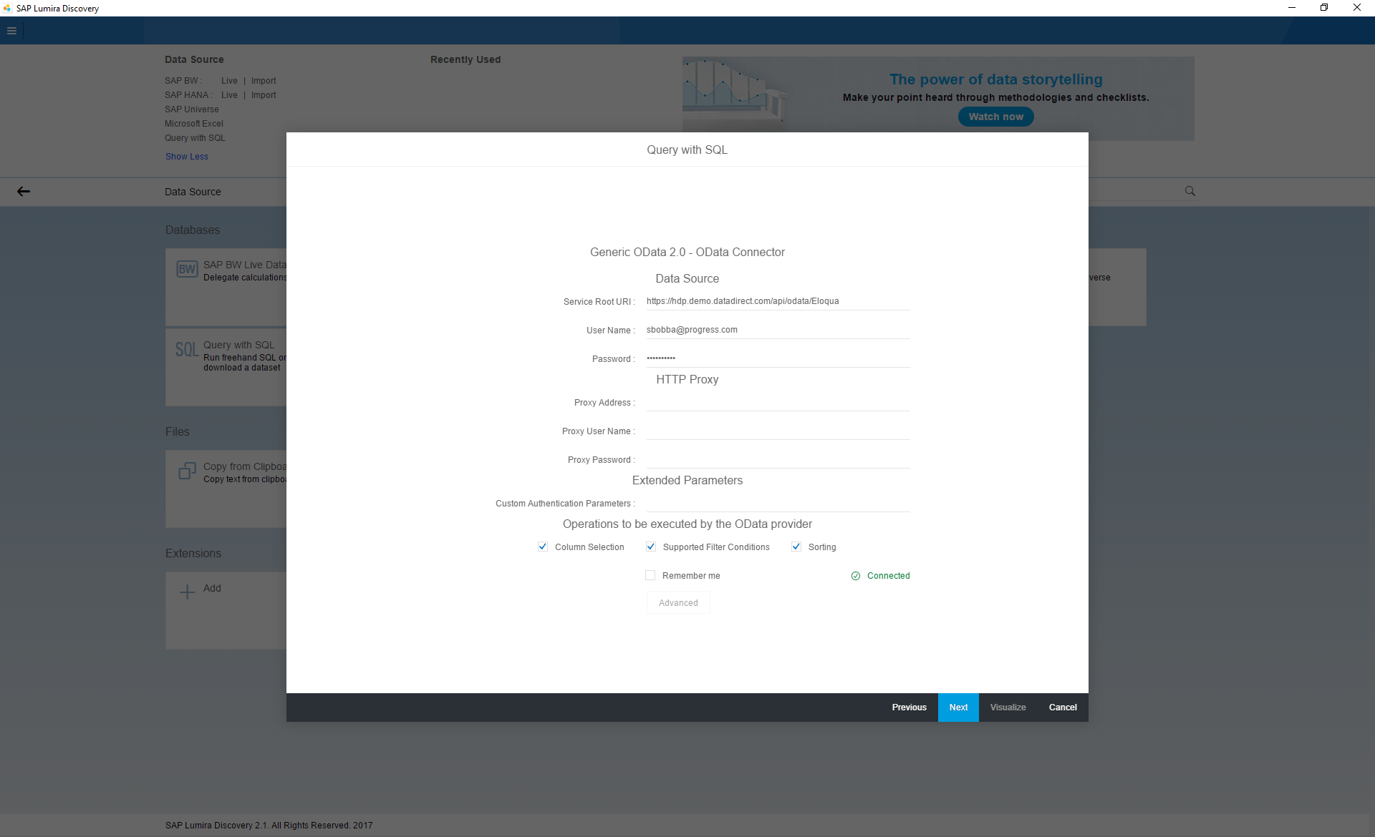The image size is (1375, 837).
Task: Click the Query with SQL menu item
Action: click(196, 137)
